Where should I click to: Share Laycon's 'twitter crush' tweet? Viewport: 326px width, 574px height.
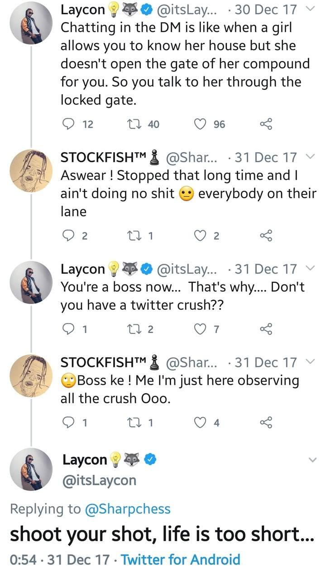[x=266, y=329]
